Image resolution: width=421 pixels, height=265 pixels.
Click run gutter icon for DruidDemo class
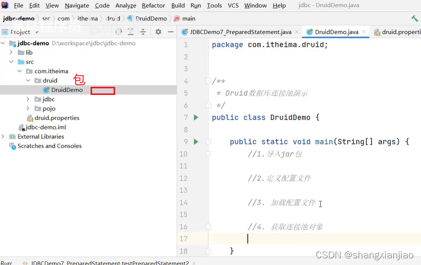(x=196, y=117)
